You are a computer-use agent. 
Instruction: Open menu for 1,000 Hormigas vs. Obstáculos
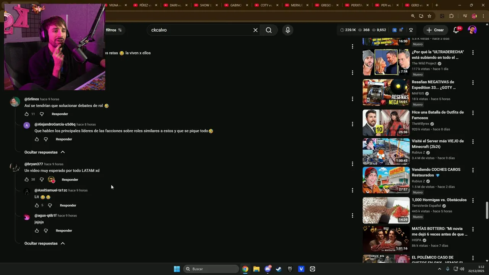473,201
